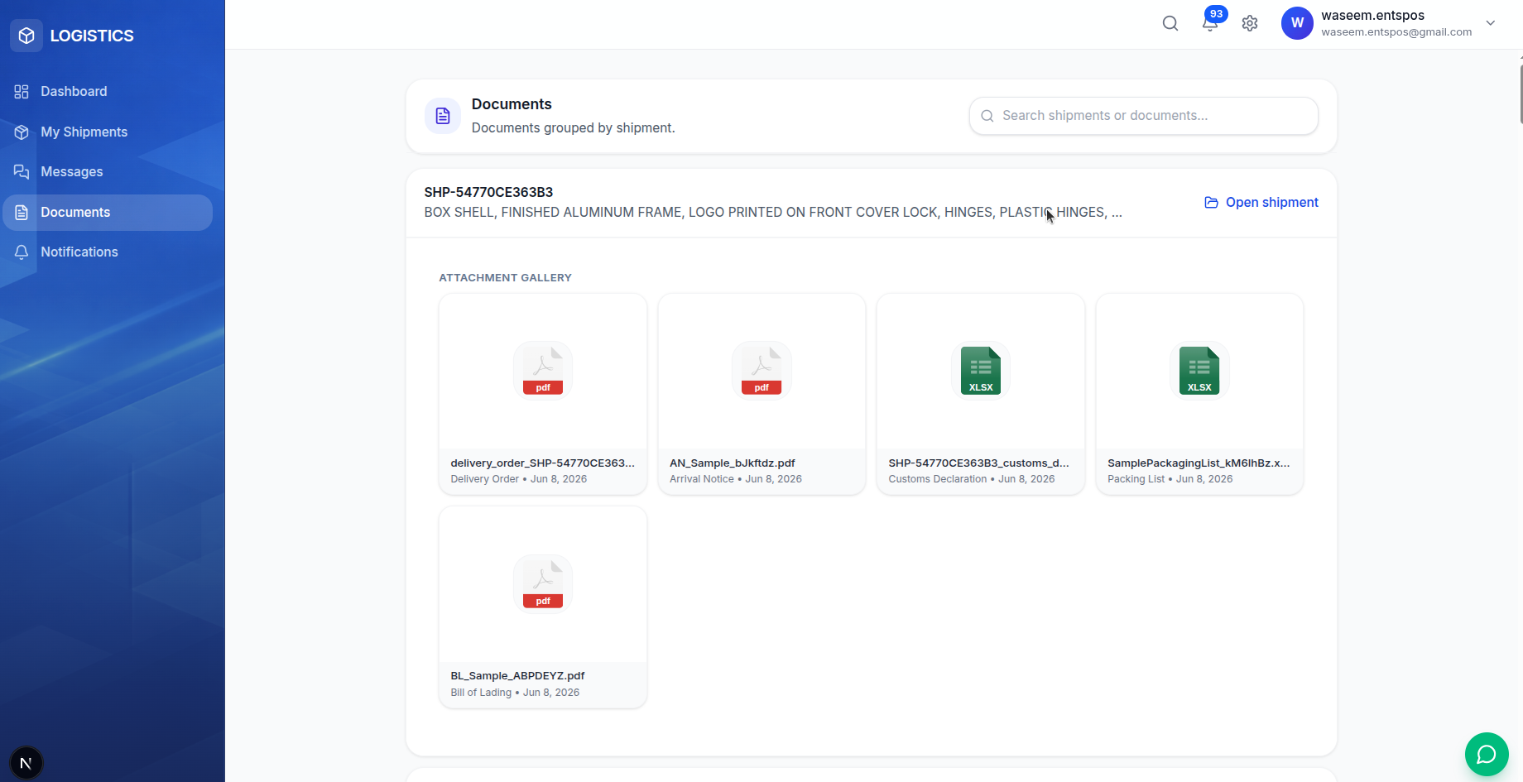Click the folder icon beside Open shipment
Viewport: 1523px width, 782px height.
pos(1211,203)
